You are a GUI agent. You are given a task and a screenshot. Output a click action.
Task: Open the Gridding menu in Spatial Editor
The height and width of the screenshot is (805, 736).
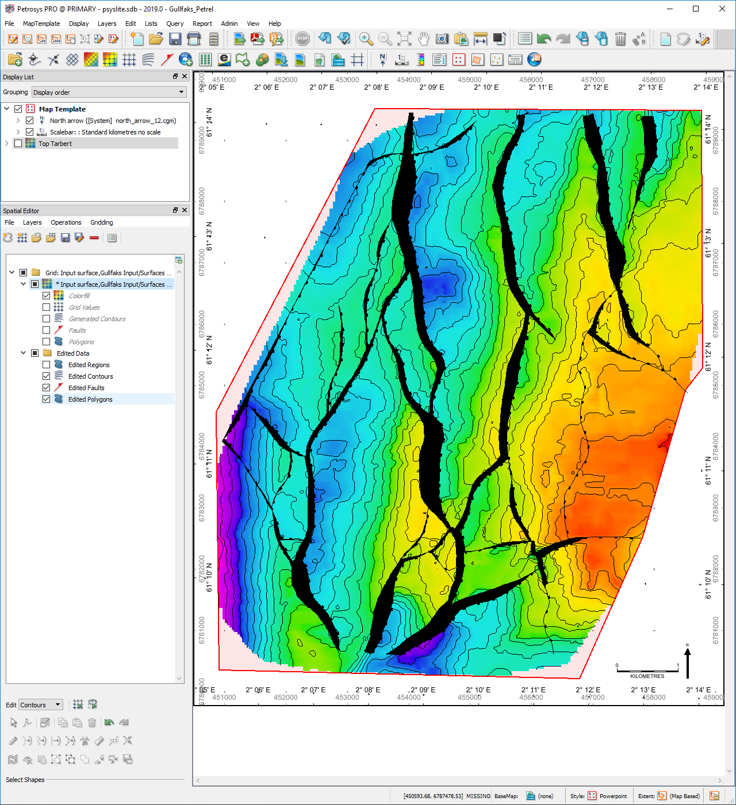101,222
